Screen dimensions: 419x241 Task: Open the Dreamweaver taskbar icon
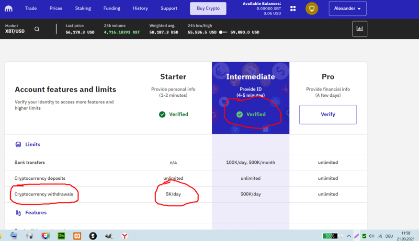[x=61, y=236]
